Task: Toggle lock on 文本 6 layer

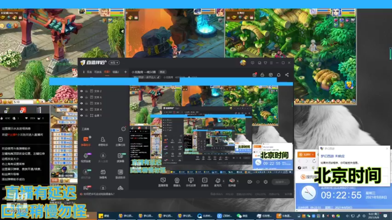Action: coord(87,97)
